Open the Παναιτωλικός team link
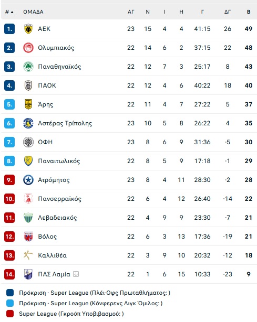This screenshot has height=322, width=257. [59, 161]
